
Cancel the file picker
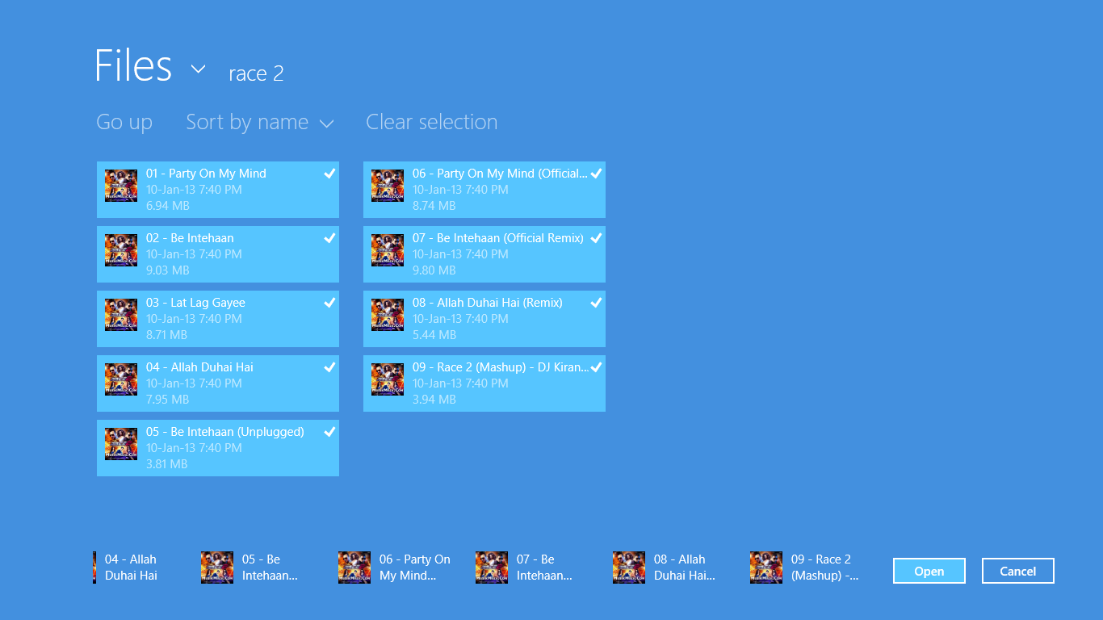click(1017, 571)
